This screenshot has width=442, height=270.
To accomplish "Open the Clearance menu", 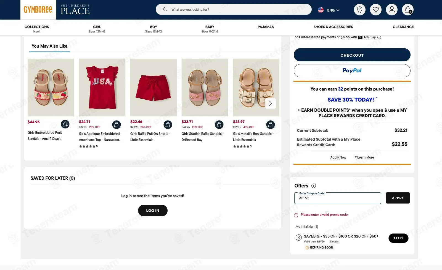I will tap(403, 27).
